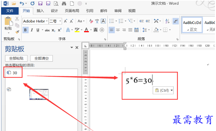Close the clipboard pane
Screen dimensions: 216x131
click(x=77, y=47)
